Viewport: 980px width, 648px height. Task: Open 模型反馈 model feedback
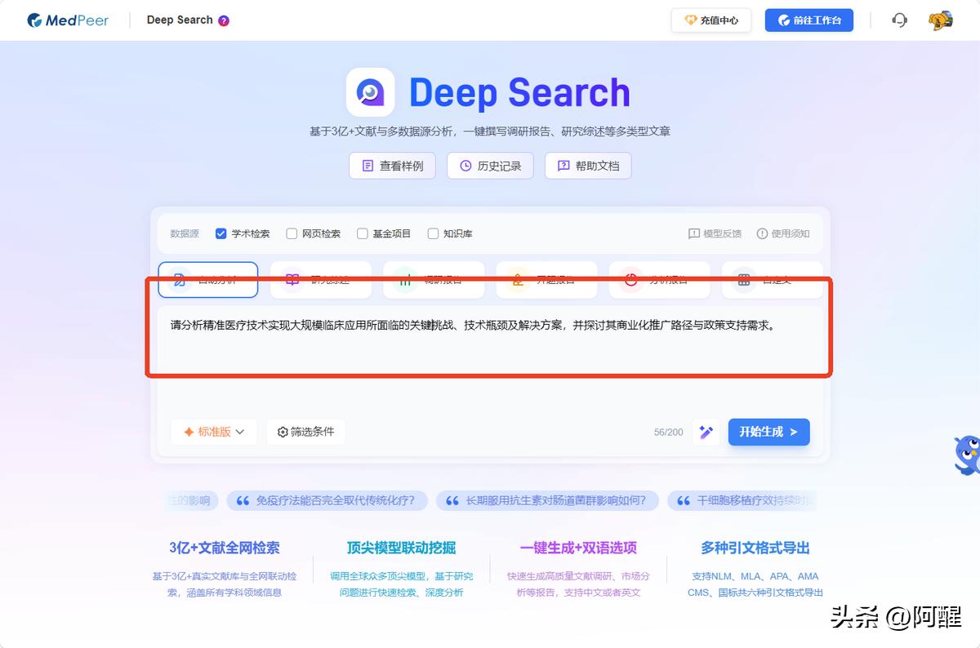pos(715,233)
